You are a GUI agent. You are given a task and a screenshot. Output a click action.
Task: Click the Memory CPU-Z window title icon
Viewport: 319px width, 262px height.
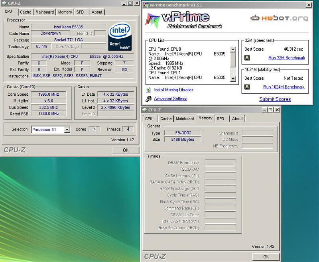coord(144,110)
